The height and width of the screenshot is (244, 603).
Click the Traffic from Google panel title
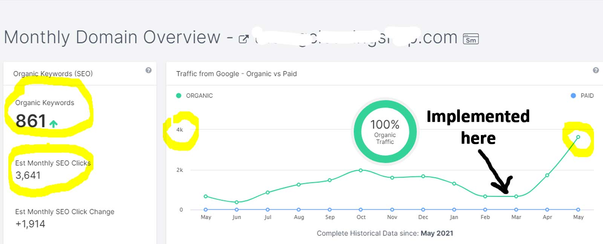pos(236,74)
